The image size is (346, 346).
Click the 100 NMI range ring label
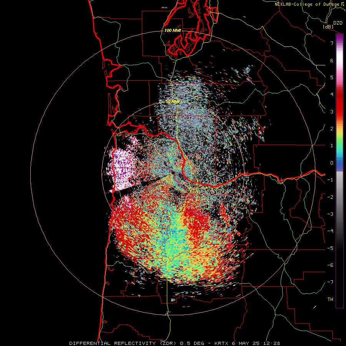click(x=173, y=30)
